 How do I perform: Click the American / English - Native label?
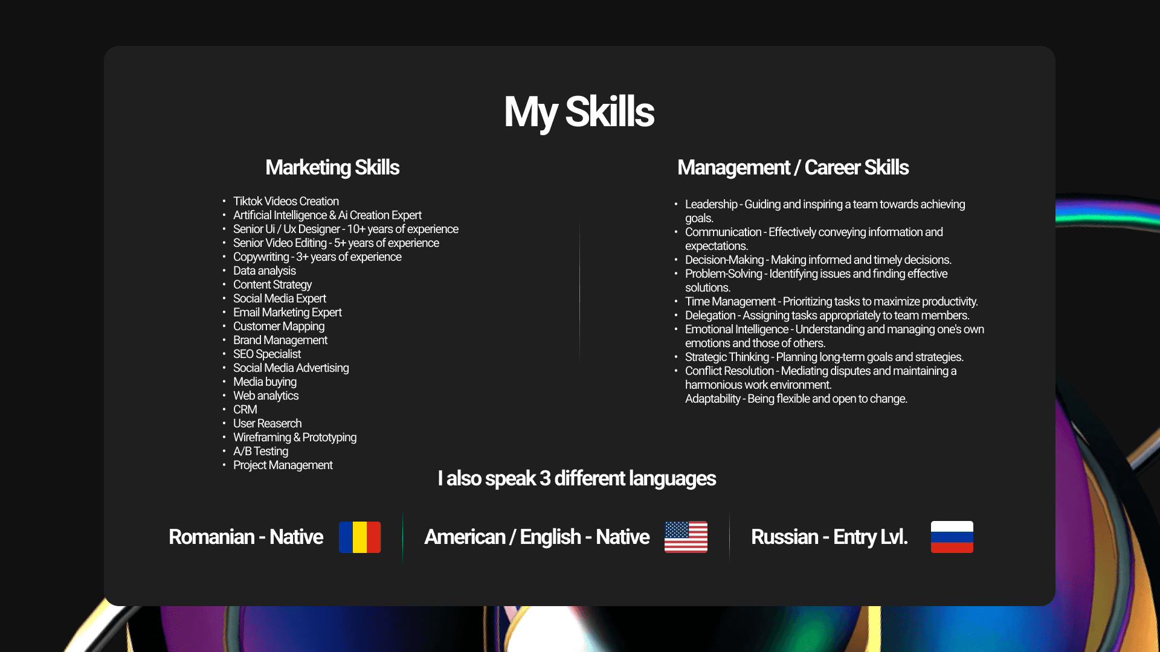(x=536, y=537)
